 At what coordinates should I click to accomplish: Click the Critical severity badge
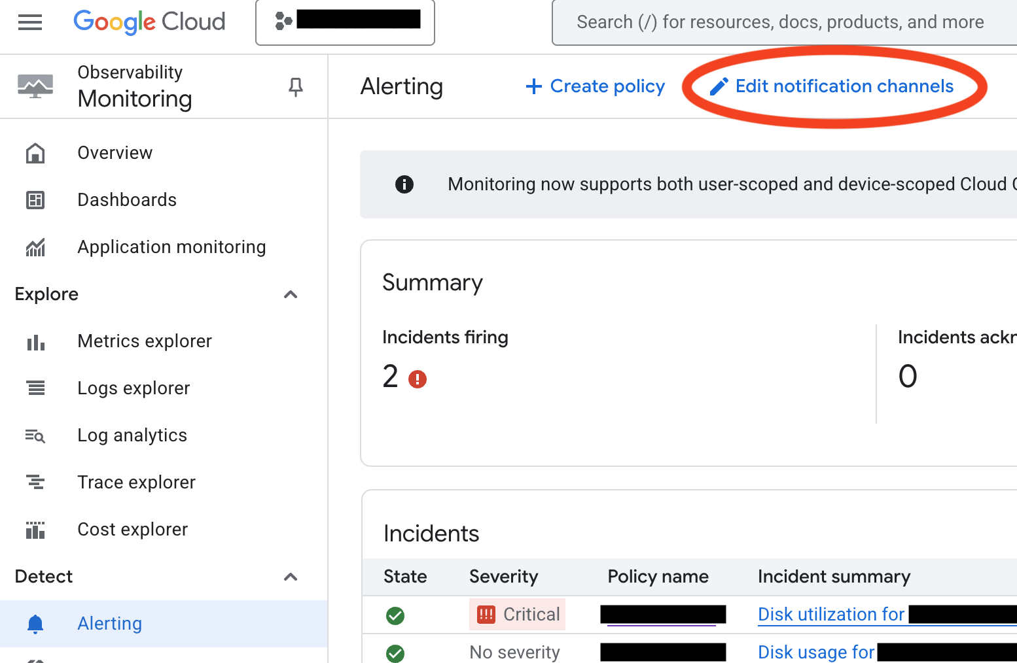point(518,615)
